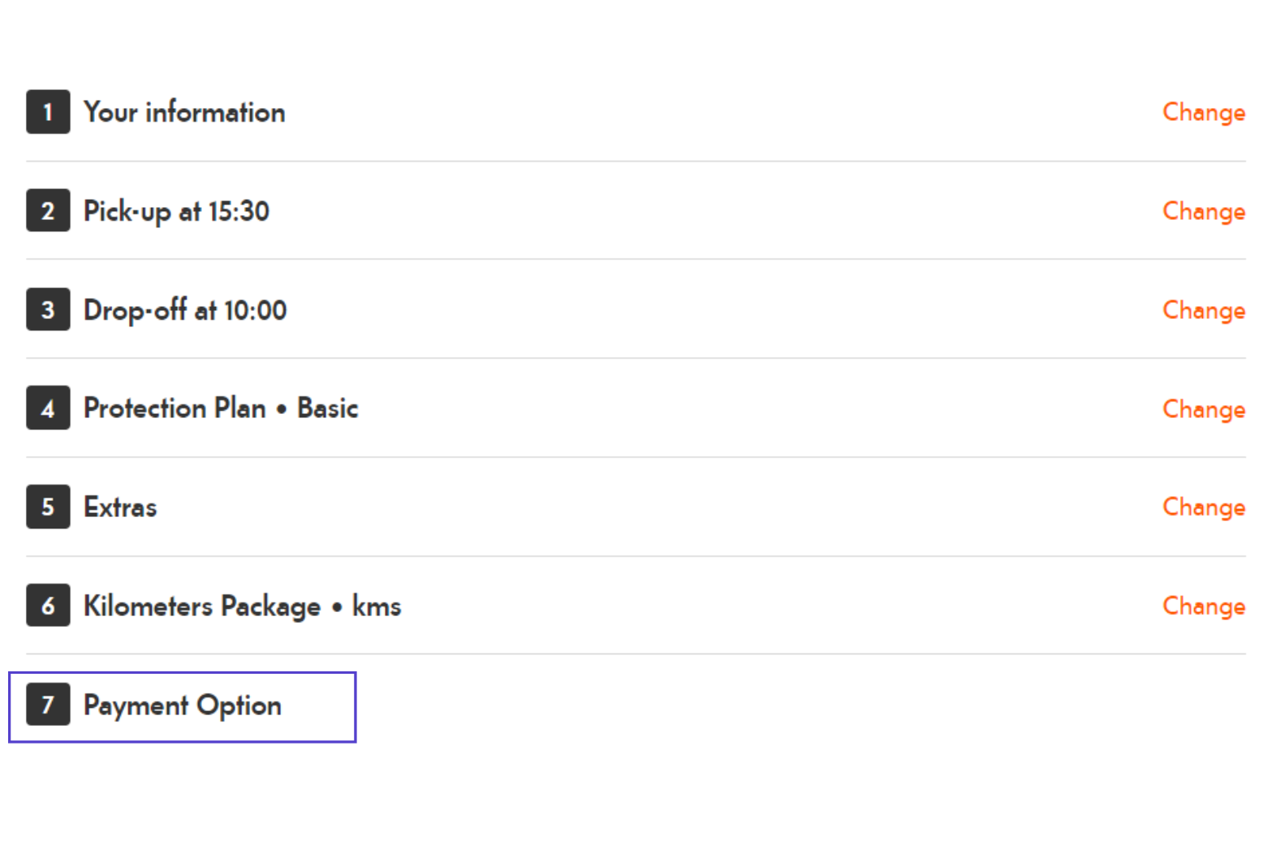Change the 15:30 pick-up time
1263x841 pixels.
(x=1203, y=211)
